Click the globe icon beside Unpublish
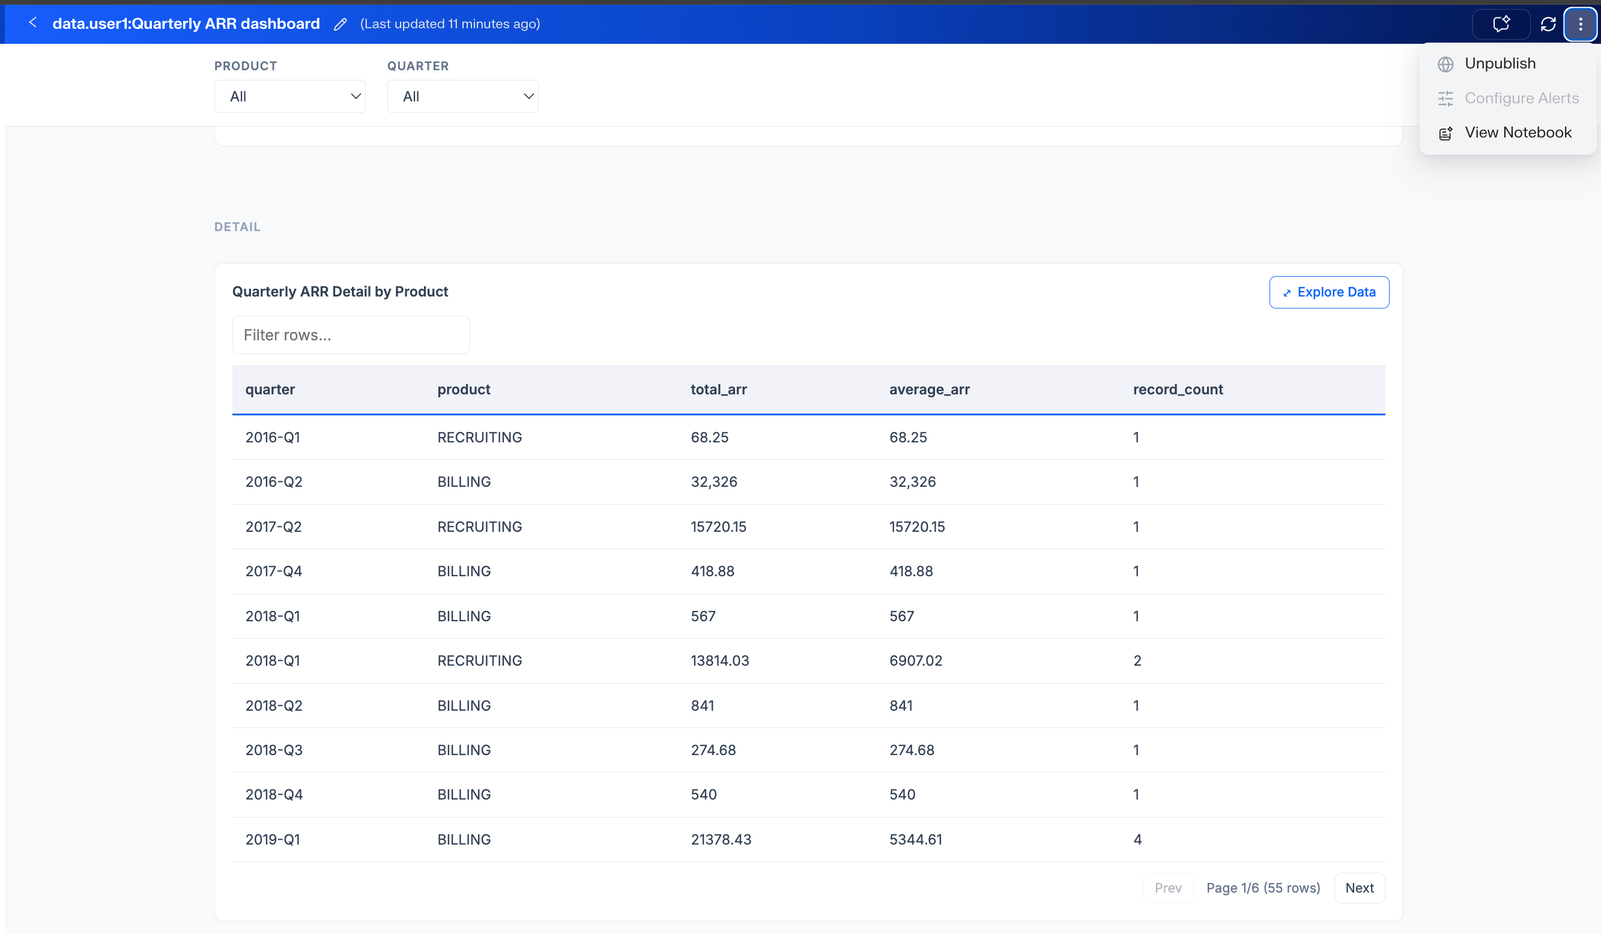 coord(1445,64)
